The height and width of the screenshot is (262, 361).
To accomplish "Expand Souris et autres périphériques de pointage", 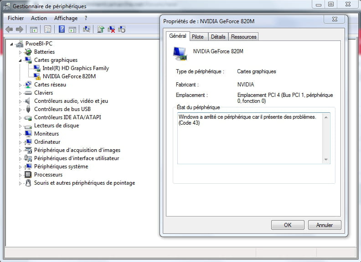I will tap(20, 183).
